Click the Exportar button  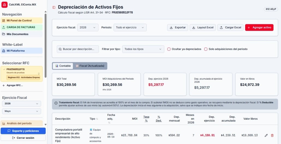[x=178, y=28]
